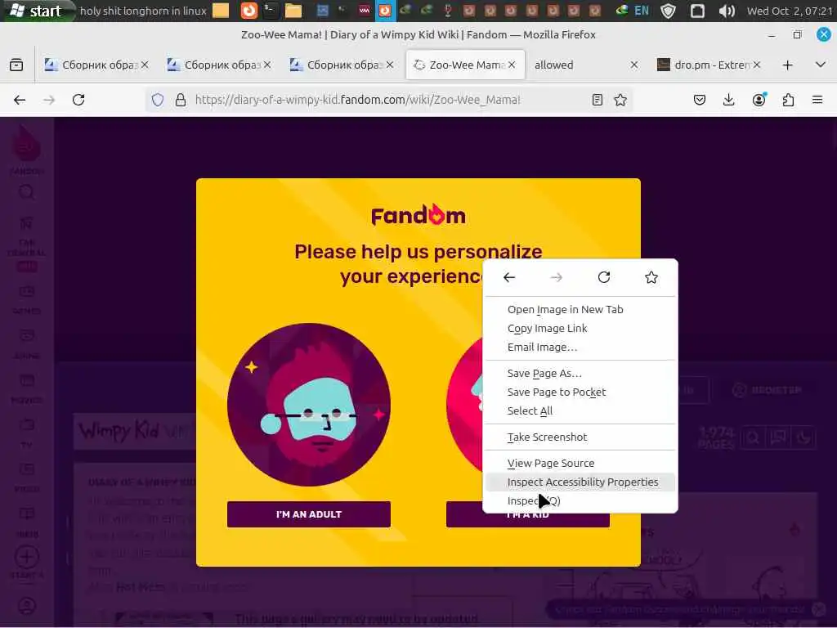
Task: Click the context menu forward arrow
Action: pyautogui.click(x=556, y=277)
